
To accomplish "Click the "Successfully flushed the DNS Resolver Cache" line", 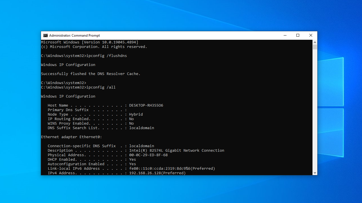I will 90,74.
